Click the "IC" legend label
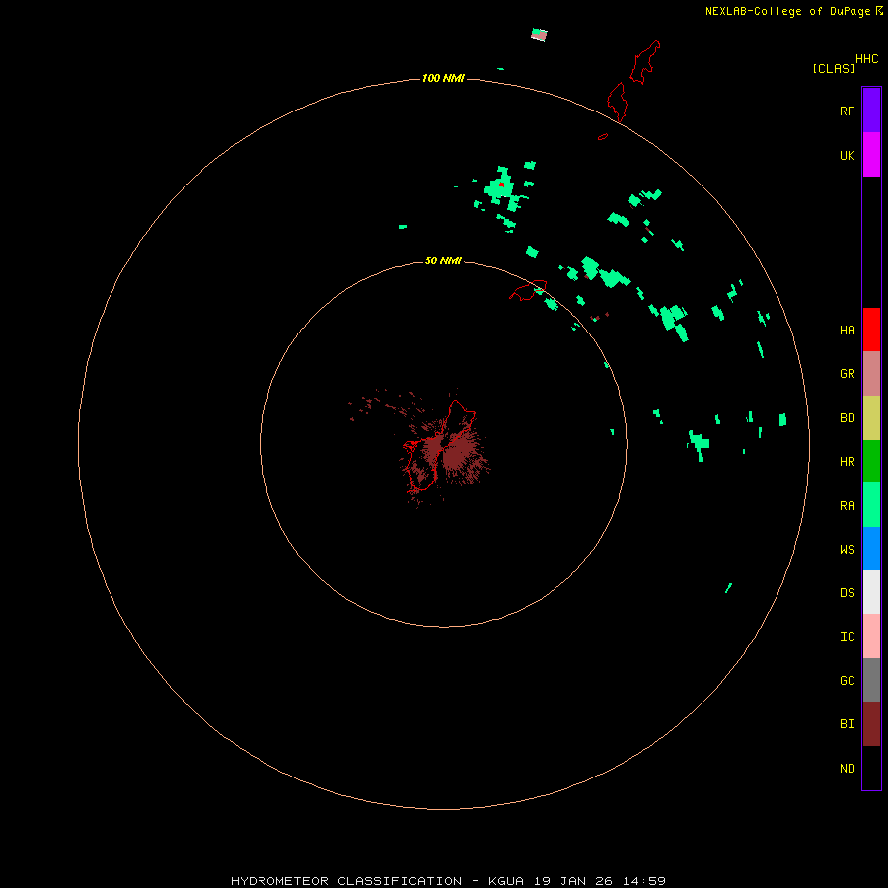 click(847, 637)
